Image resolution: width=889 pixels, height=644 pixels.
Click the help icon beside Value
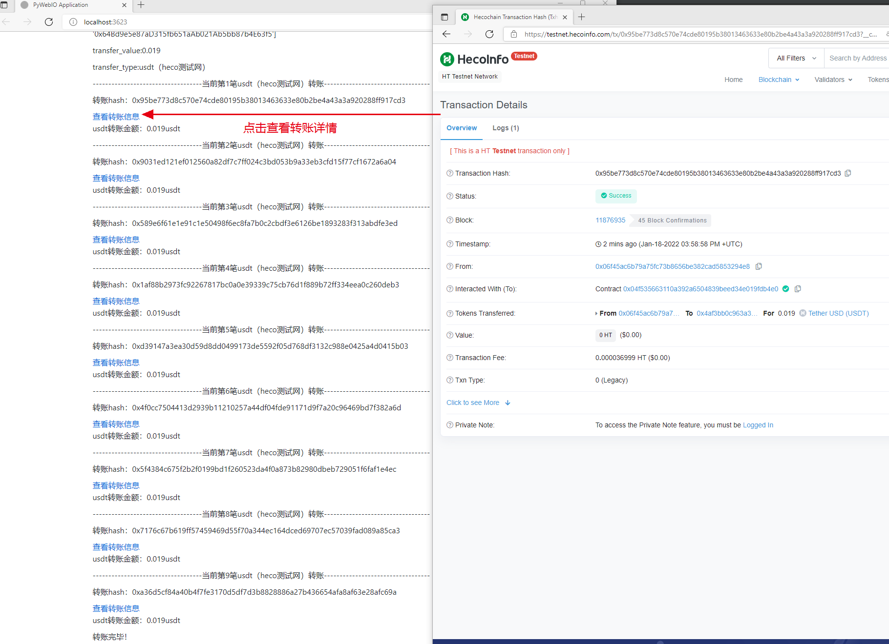tap(449, 335)
